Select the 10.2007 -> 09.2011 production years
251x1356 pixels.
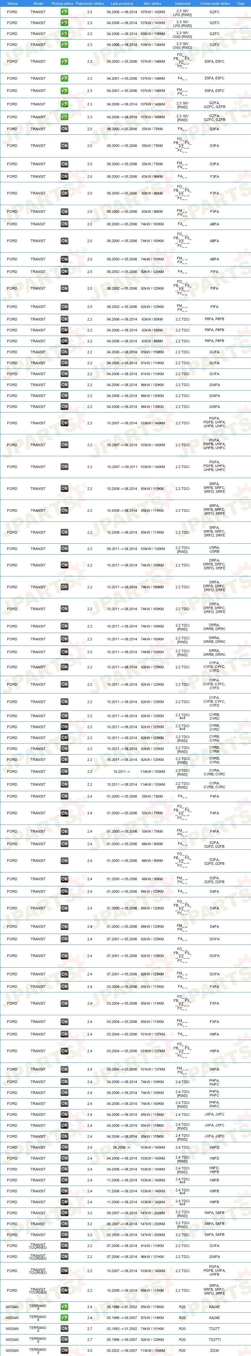122,467
